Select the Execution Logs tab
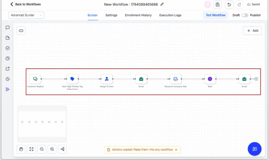The image size is (269, 160). coord(170,15)
